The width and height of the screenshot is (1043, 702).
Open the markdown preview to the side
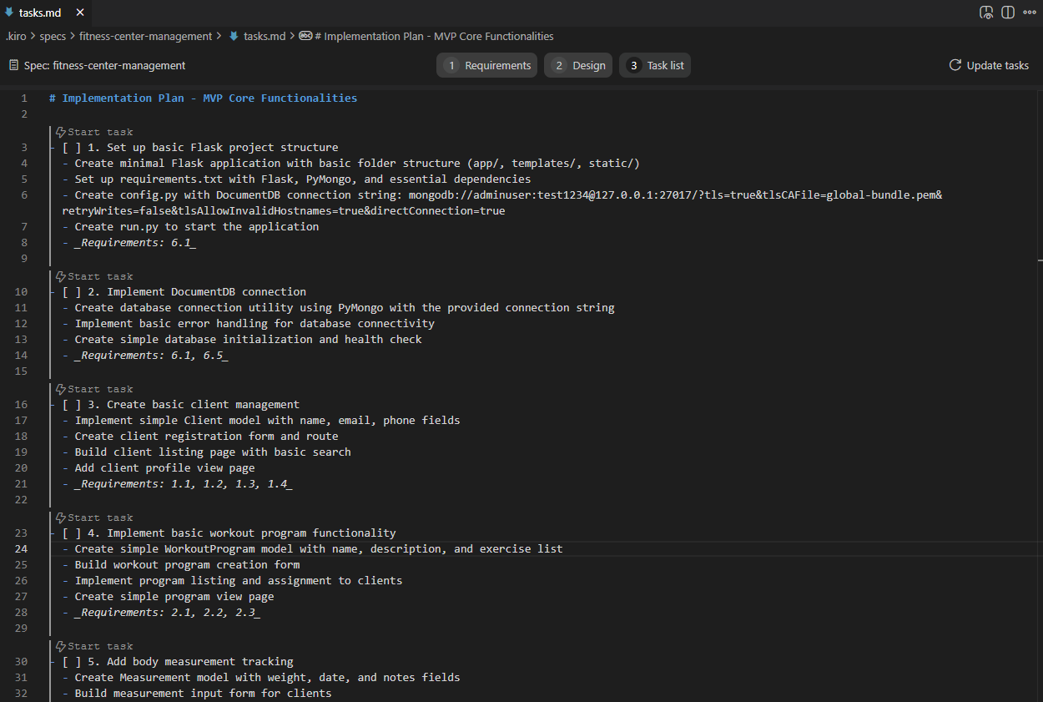pos(986,13)
